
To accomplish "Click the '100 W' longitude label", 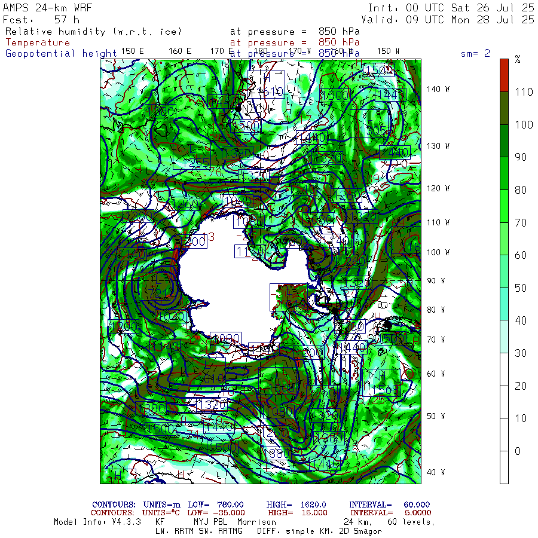I will [438, 252].
